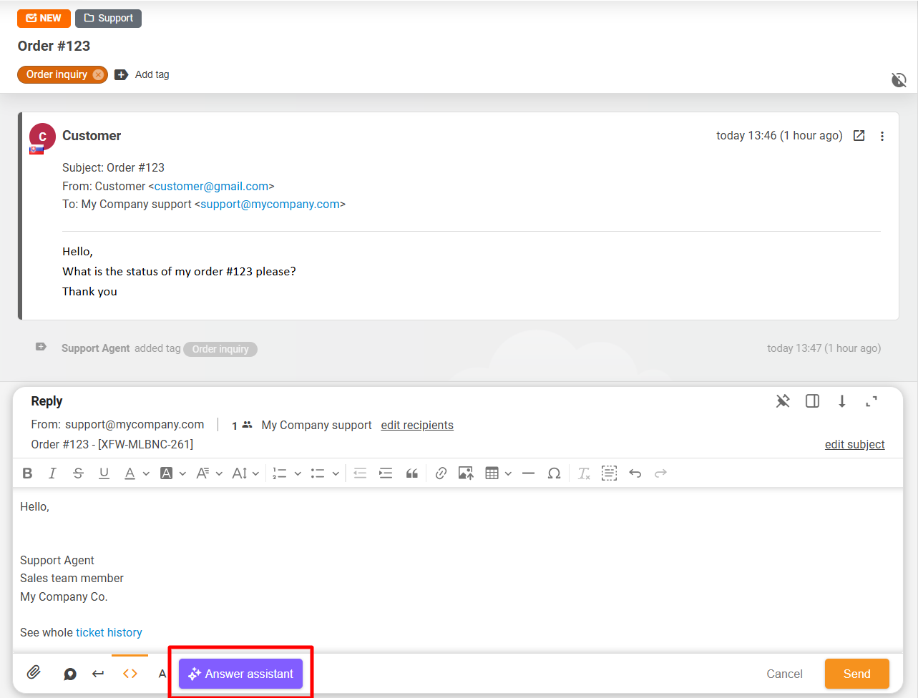This screenshot has height=698, width=918.
Task: Expand the numbered list options dropdown
Action: coord(298,473)
